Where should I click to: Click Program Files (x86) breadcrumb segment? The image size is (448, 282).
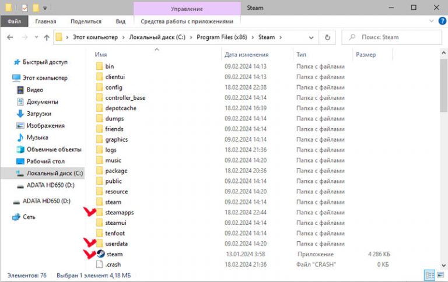click(222, 37)
